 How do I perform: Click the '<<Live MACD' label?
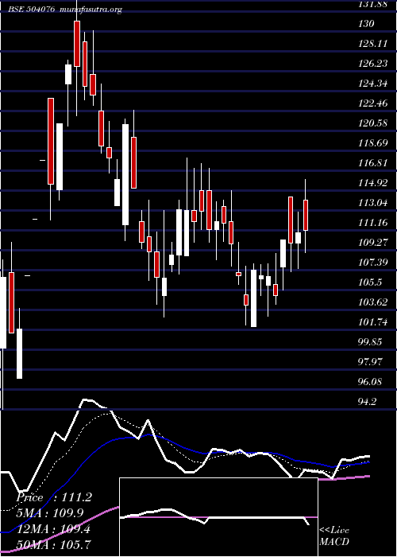coord(334,536)
